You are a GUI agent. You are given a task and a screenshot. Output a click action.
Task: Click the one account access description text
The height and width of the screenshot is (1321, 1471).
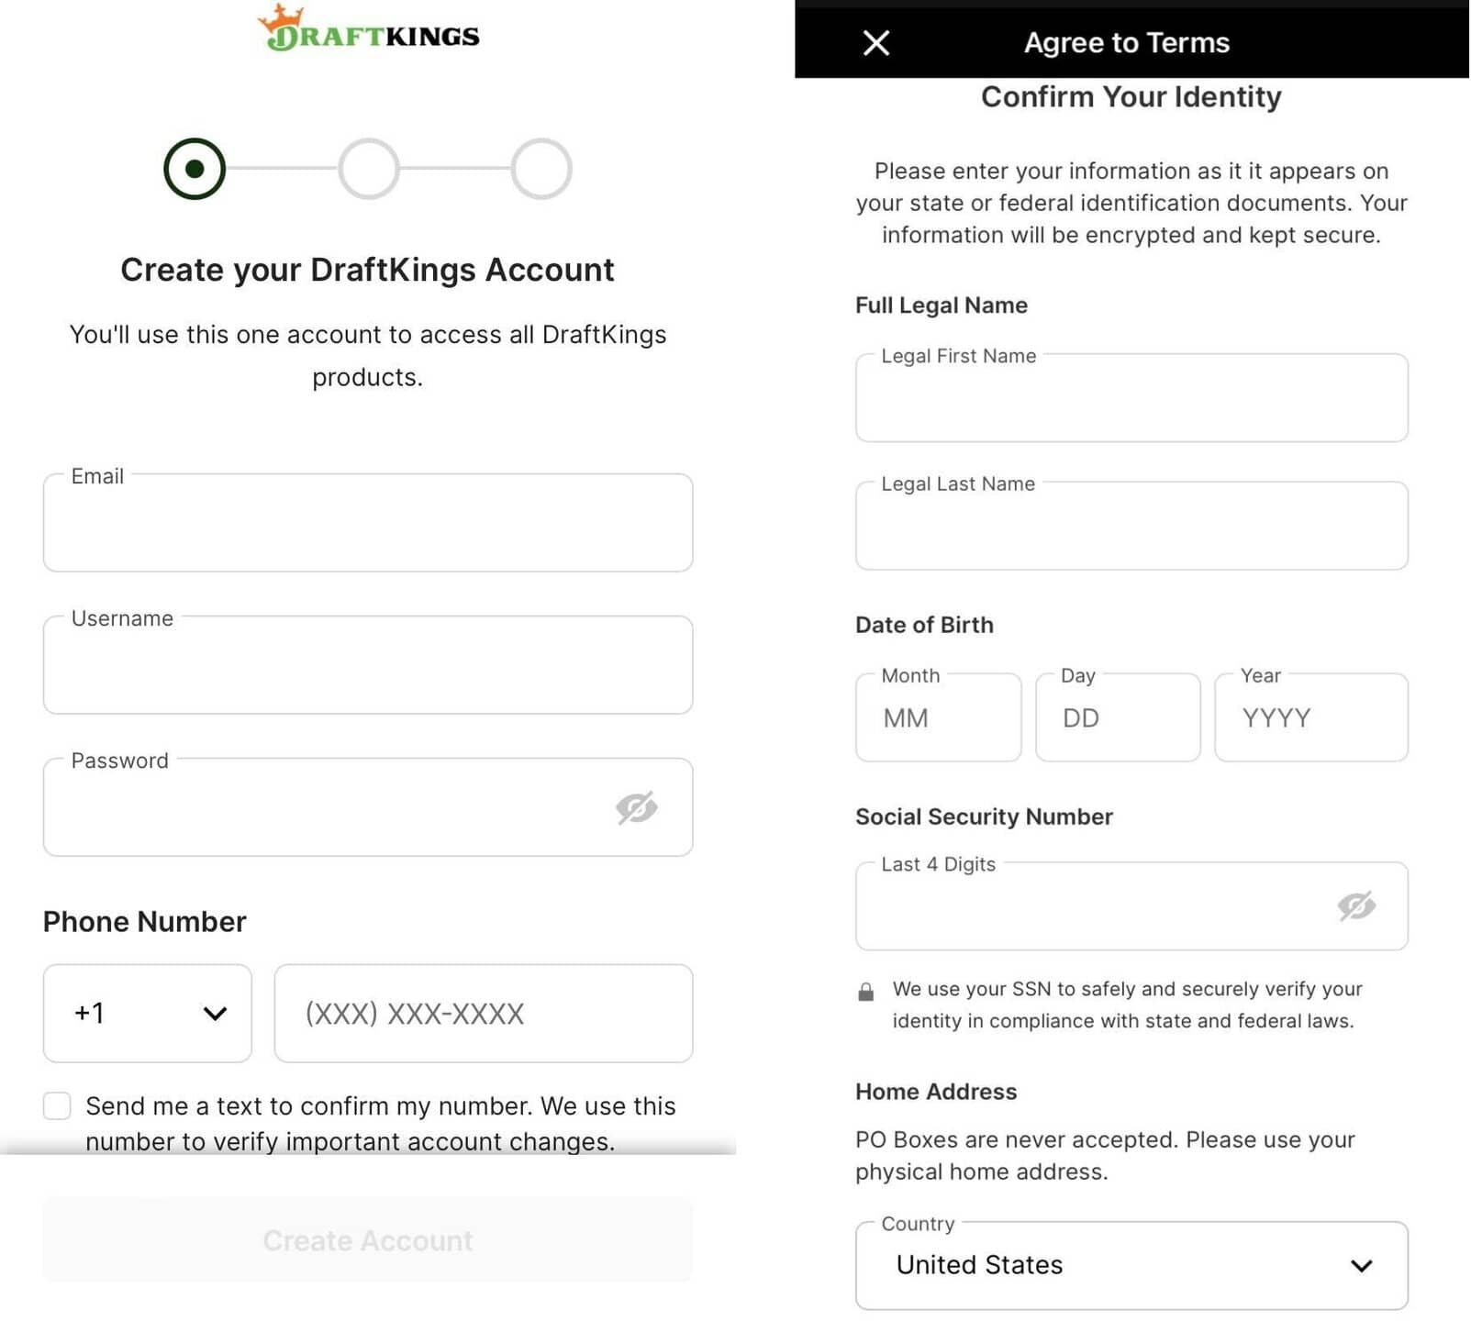[368, 356]
